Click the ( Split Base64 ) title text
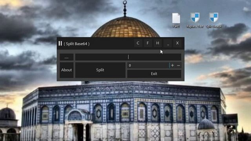 click(x=76, y=44)
